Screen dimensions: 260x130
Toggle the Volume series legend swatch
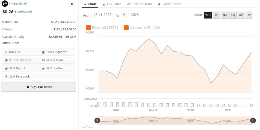tap(126, 28)
